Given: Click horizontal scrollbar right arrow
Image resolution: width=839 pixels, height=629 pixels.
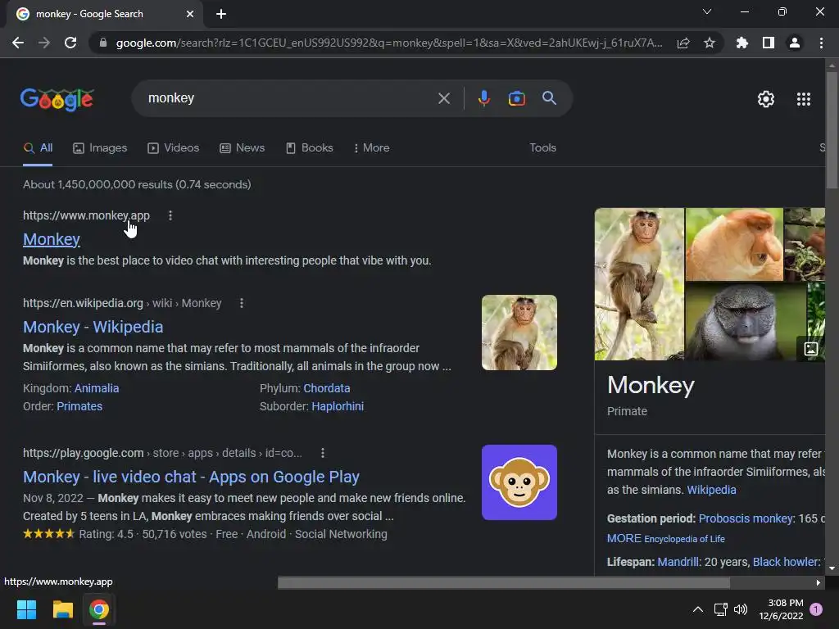Looking at the screenshot, I should (819, 582).
